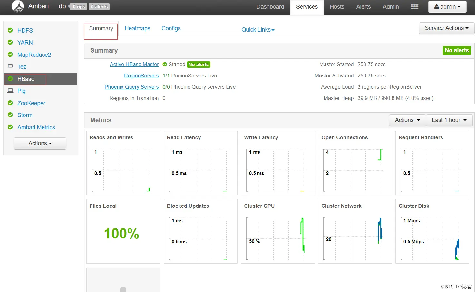The height and width of the screenshot is (292, 475).
Task: Open the ZooKeeper service
Action: click(31, 103)
